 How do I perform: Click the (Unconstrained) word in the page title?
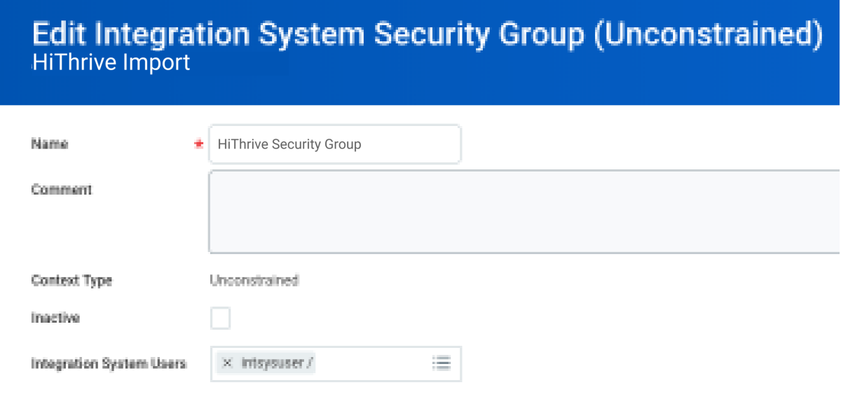708,35
